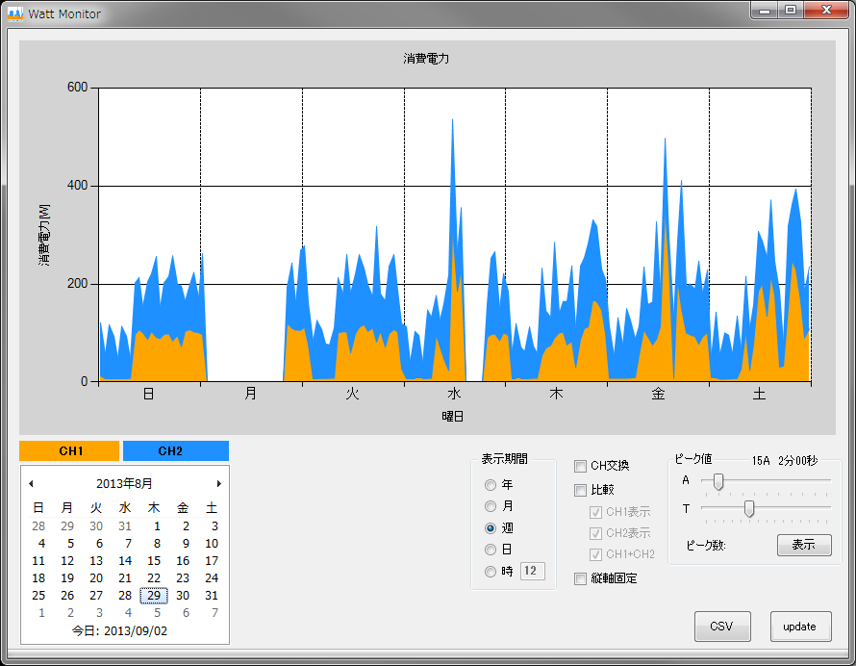This screenshot has height=666, width=856.
Task: Enable the 比較 comparison checkbox
Action: [580, 490]
